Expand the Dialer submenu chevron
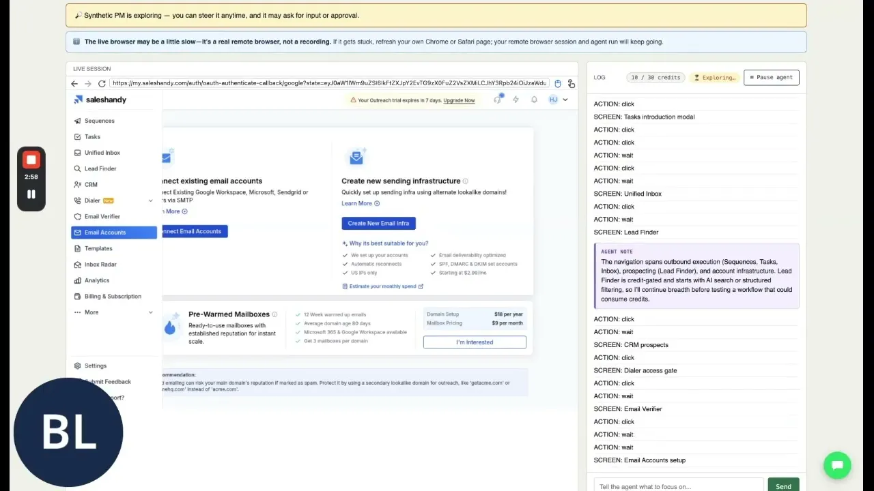 coord(151,200)
